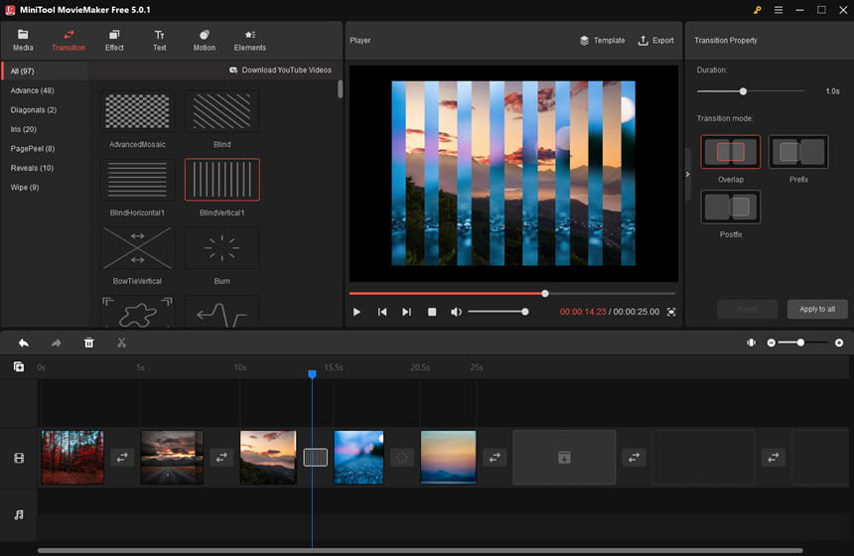854x556 pixels.
Task: Toggle full screen preview icon
Action: pyautogui.click(x=671, y=312)
